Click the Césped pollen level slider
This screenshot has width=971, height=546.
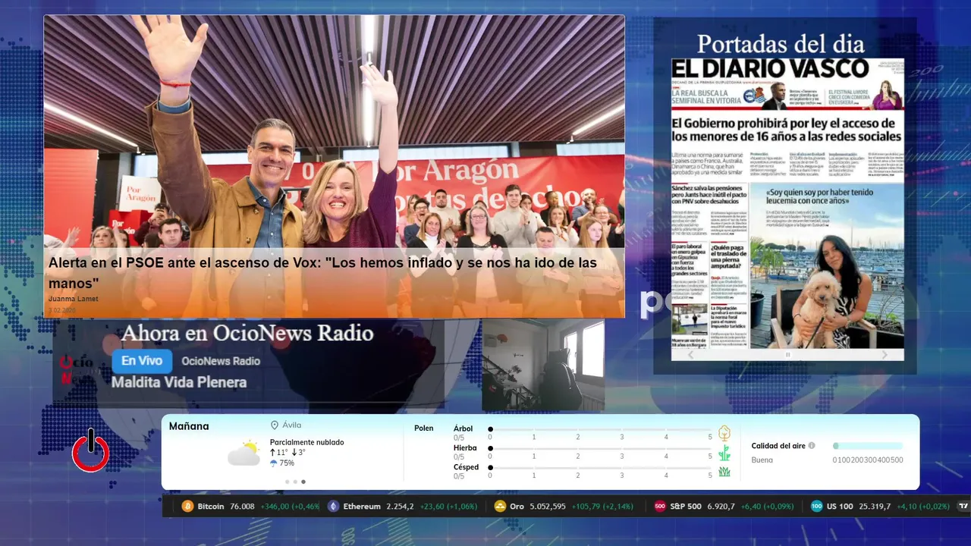coord(600,468)
